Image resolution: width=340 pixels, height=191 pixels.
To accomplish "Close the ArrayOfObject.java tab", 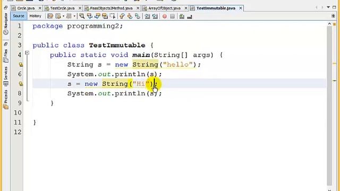I will pos(186,8).
